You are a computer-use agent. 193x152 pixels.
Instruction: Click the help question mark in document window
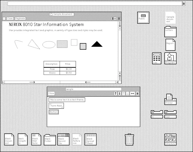click(4, 19)
